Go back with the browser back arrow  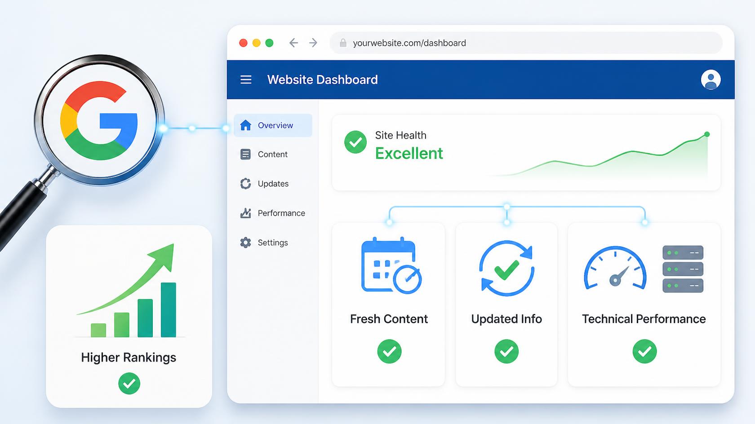(x=293, y=43)
